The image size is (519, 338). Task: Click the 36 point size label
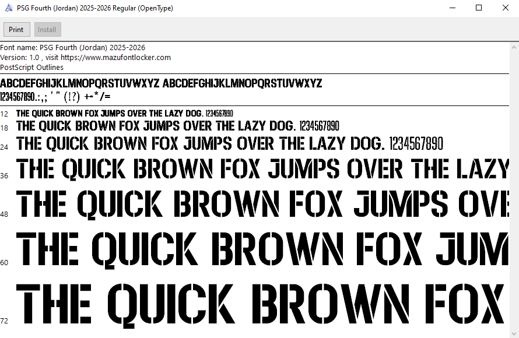(5, 175)
